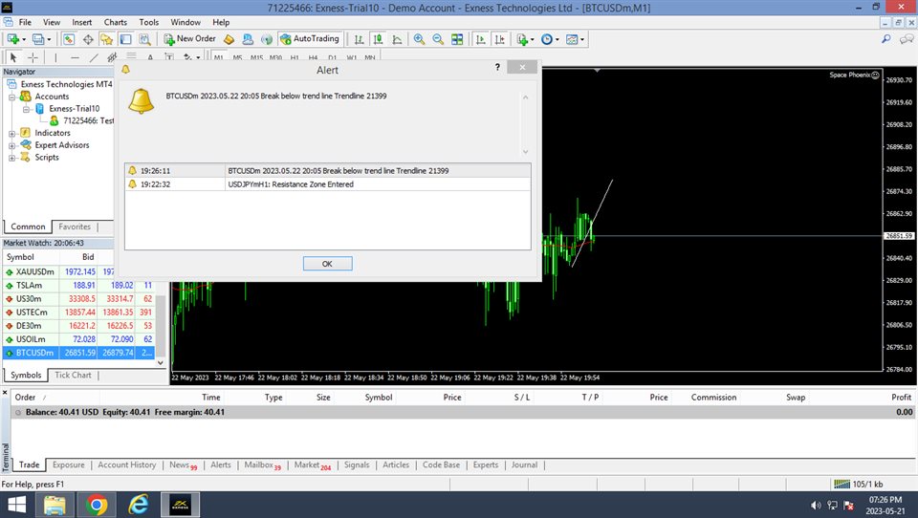Open the File menu
This screenshot has height=518, width=918.
25,22
